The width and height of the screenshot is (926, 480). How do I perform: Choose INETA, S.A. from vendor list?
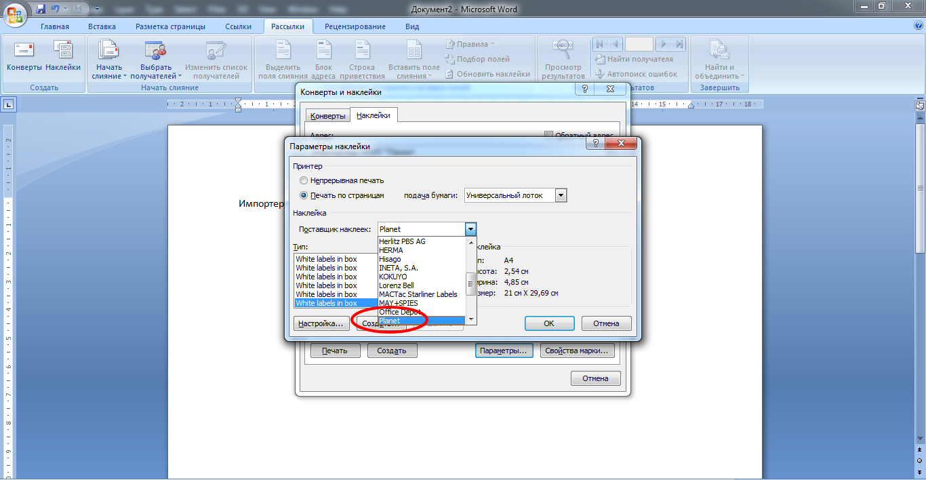tap(422, 268)
